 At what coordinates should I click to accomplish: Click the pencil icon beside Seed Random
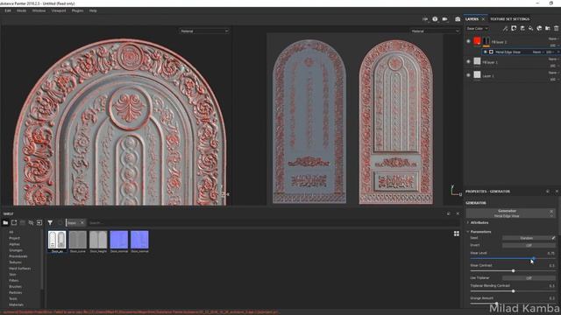tap(553, 238)
